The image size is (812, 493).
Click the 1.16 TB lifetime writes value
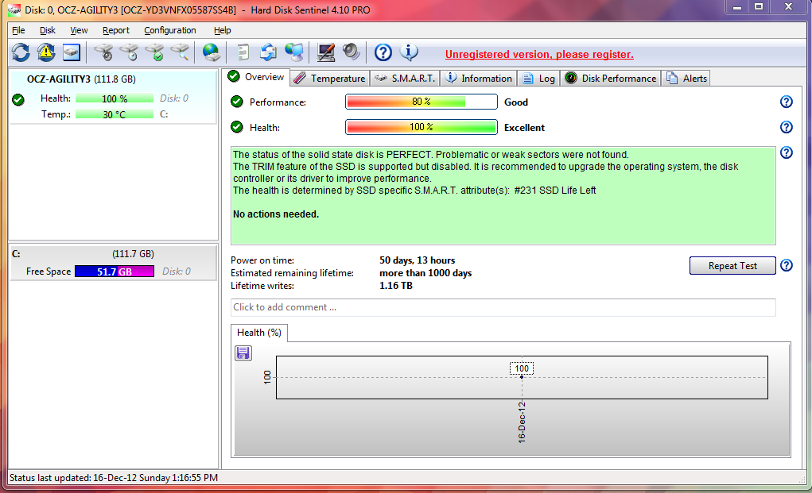(x=396, y=286)
